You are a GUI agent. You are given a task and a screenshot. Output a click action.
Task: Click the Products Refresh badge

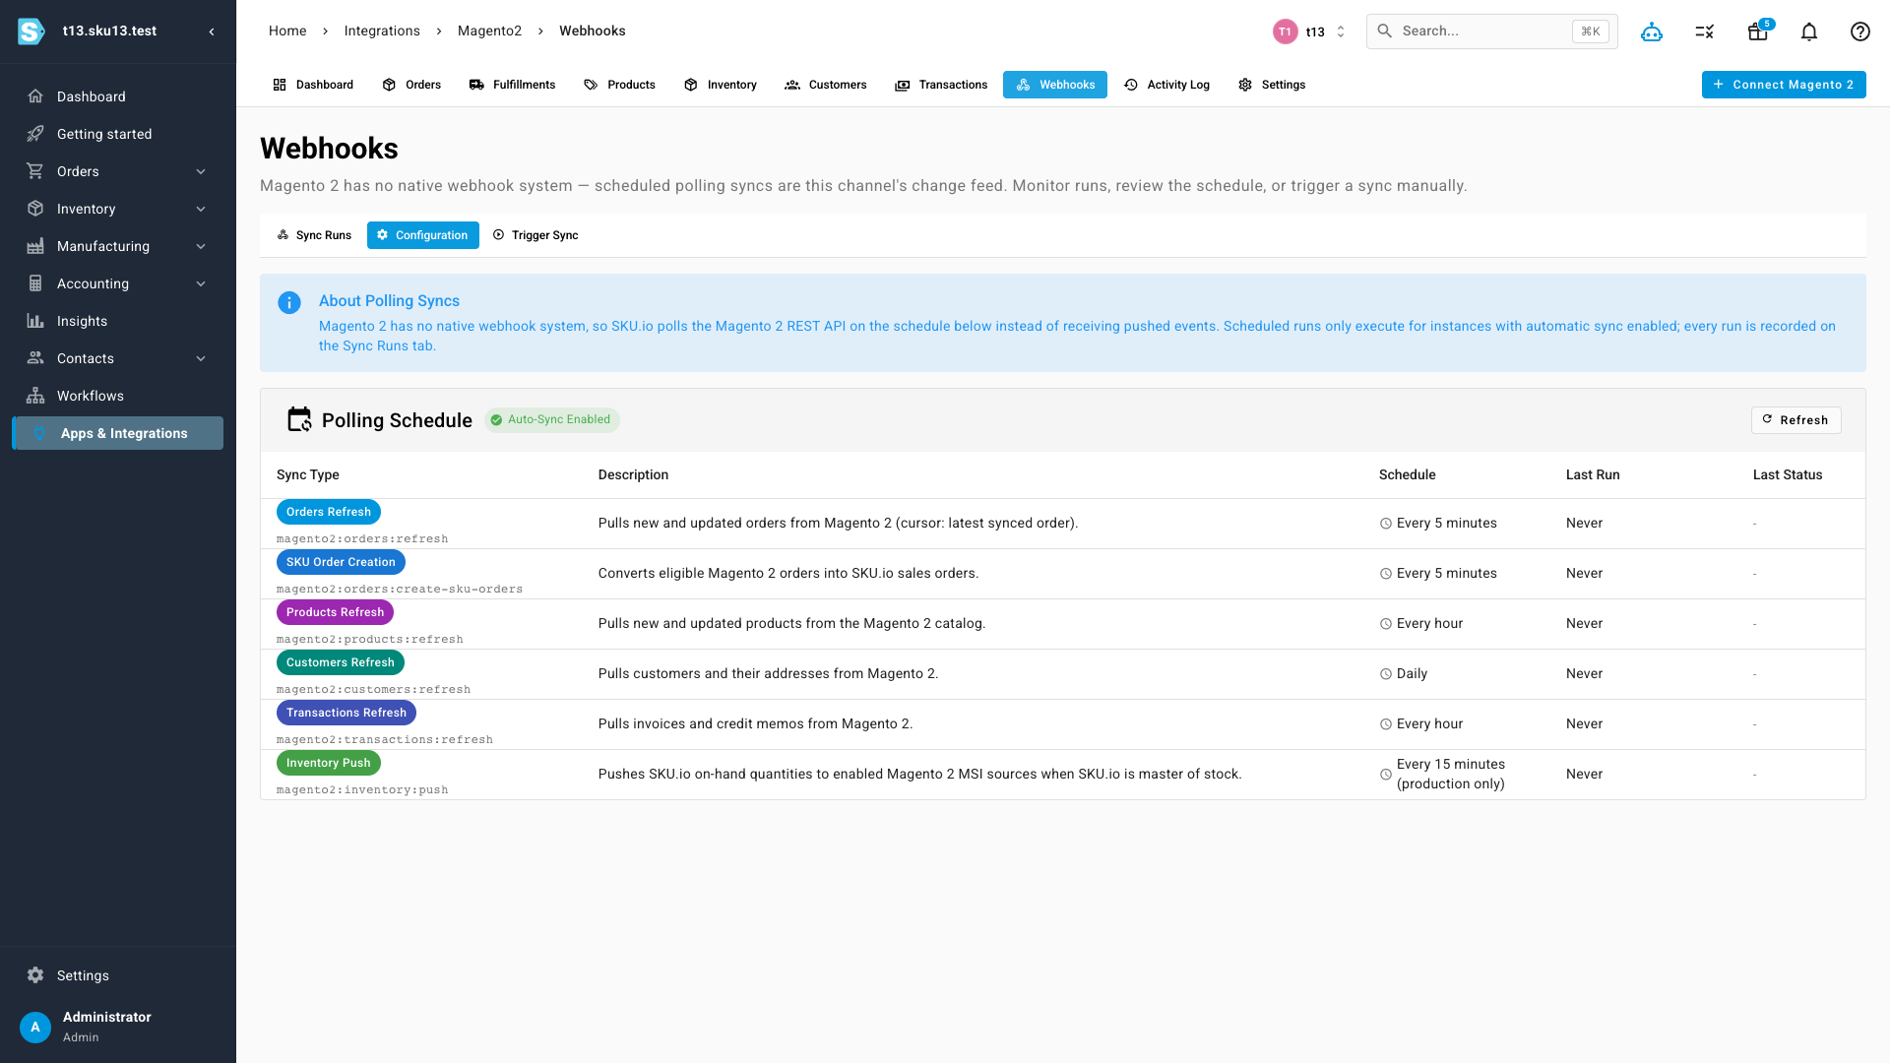point(335,612)
